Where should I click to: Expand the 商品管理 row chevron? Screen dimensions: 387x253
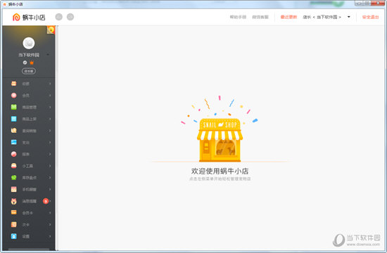pos(50,108)
